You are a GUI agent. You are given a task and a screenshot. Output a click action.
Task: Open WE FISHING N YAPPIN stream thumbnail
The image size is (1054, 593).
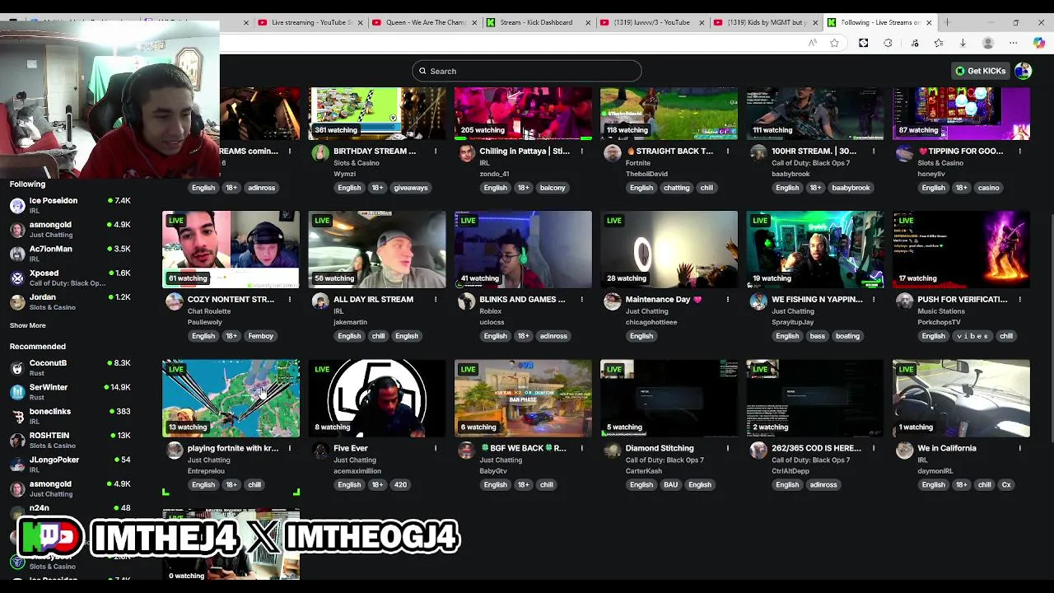pos(815,250)
